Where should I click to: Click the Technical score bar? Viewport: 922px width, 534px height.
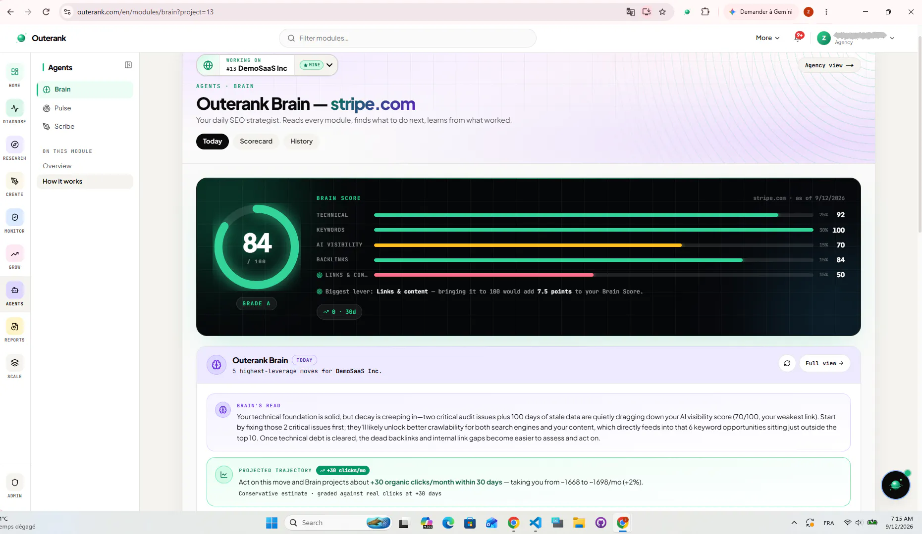(x=594, y=215)
